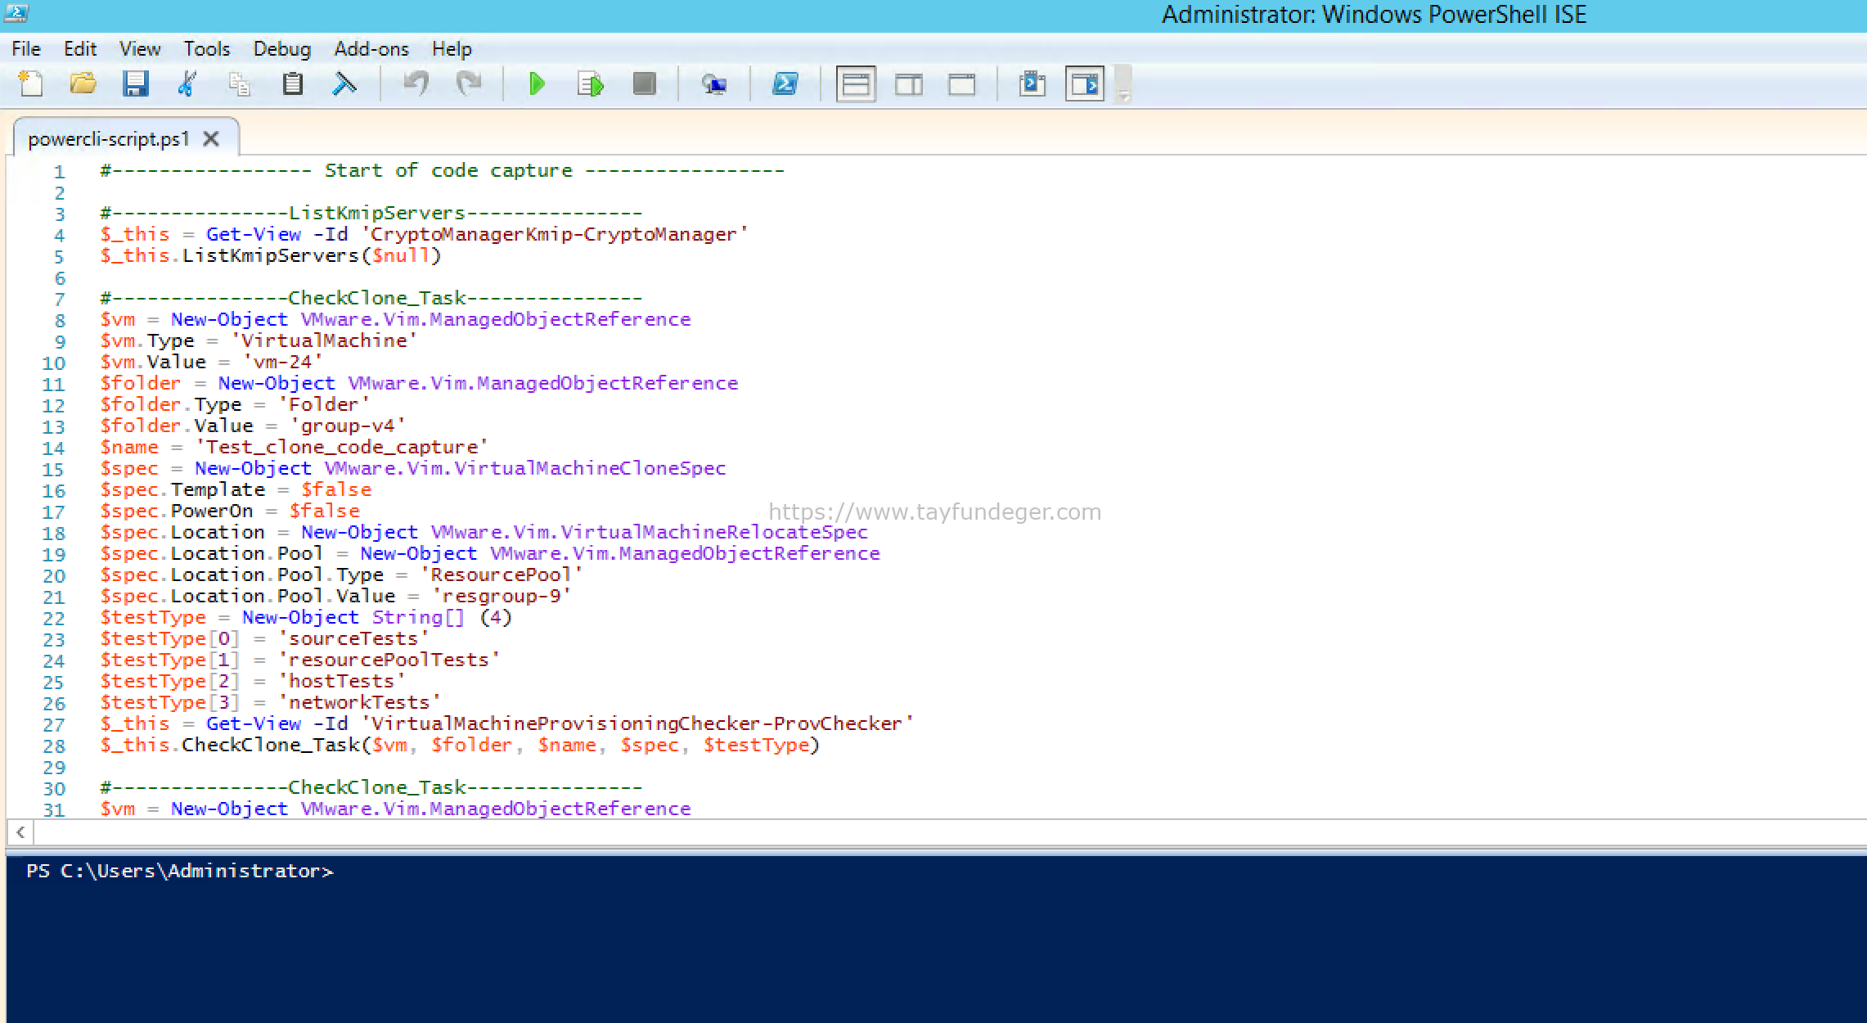Click 'resourcePoolTests' string on line 24
The height and width of the screenshot is (1023, 1867).
pos(389,660)
